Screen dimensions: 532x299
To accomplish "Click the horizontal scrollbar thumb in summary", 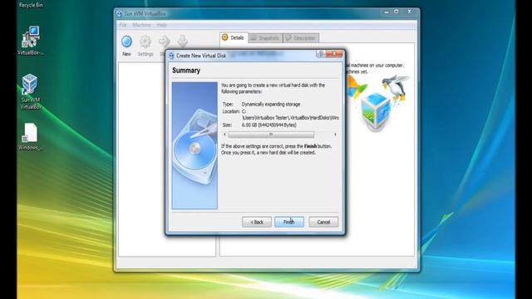I will tap(271, 135).
